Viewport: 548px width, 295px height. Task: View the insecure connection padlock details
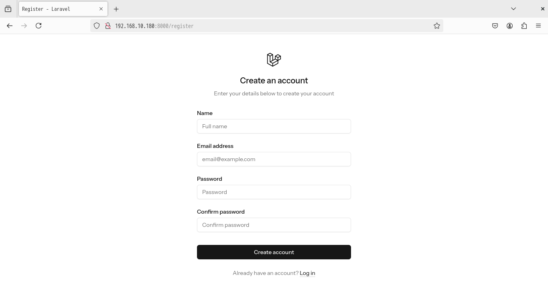click(x=108, y=26)
